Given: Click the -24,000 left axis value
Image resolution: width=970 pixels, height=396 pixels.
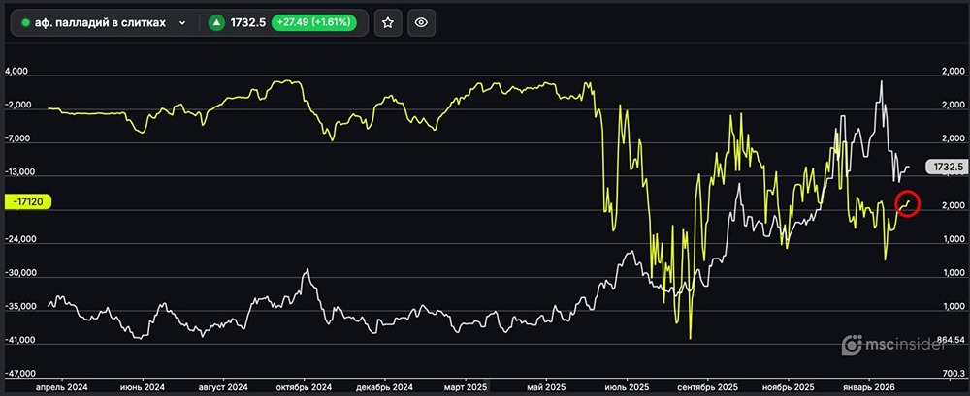Looking at the screenshot, I should 19,239.
